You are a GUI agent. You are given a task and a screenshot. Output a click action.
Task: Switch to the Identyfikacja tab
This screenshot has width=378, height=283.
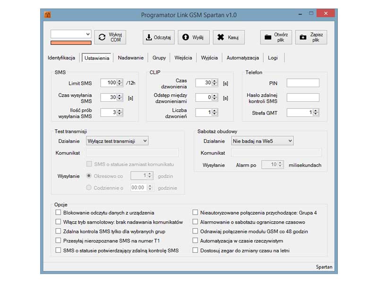pyautogui.click(x=61, y=58)
